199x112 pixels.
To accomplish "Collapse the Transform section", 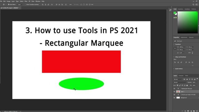I will pos(174,44).
